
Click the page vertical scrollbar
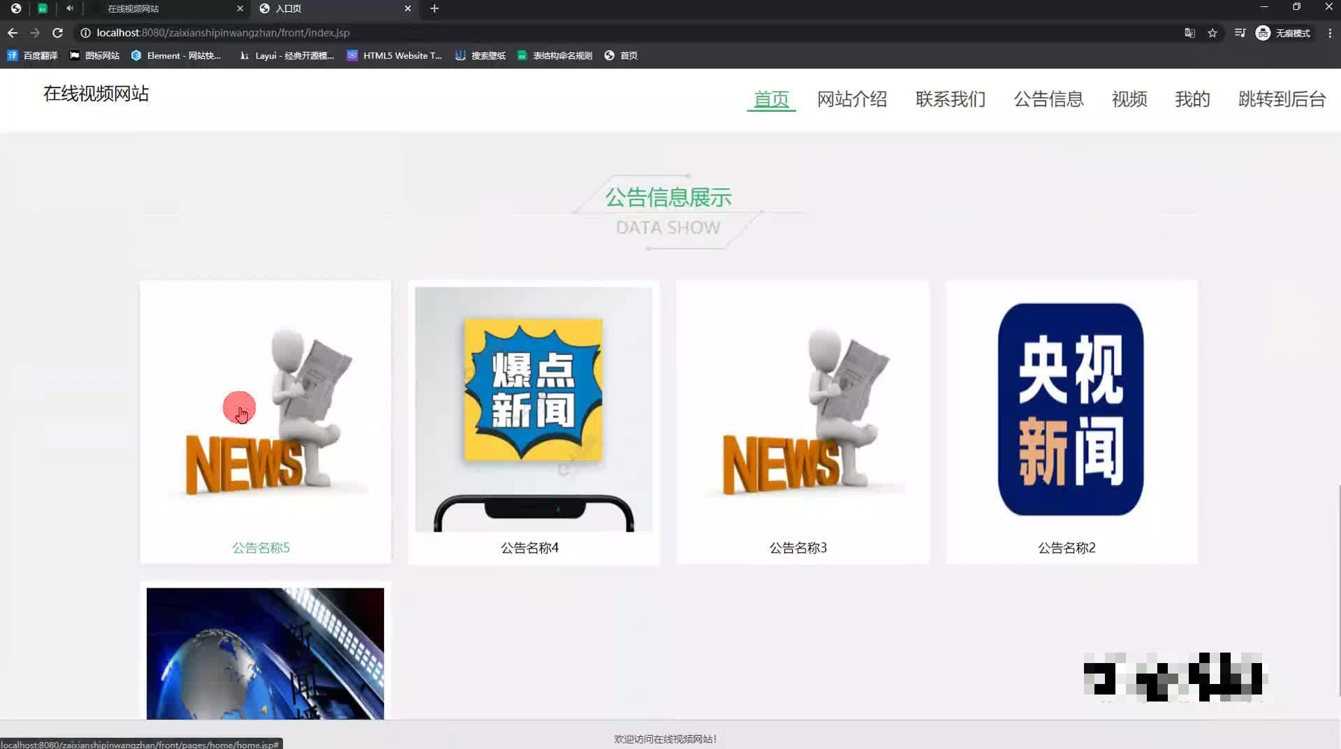point(1338,590)
